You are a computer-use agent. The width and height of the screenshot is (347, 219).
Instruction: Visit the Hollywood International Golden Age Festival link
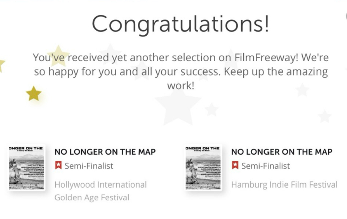click(x=100, y=191)
